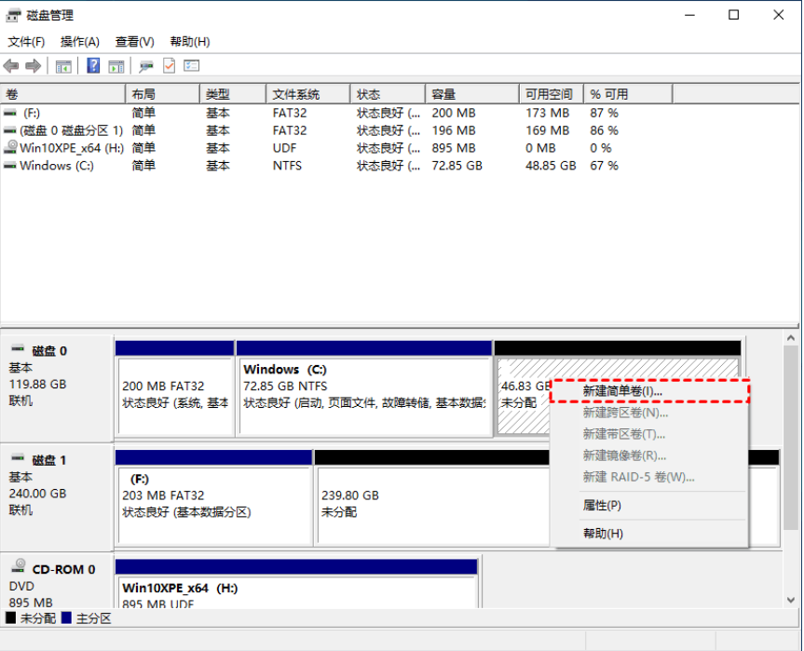The width and height of the screenshot is (804, 651).
Task: Click the 895 MB capacity cell in list
Action: 454,148
